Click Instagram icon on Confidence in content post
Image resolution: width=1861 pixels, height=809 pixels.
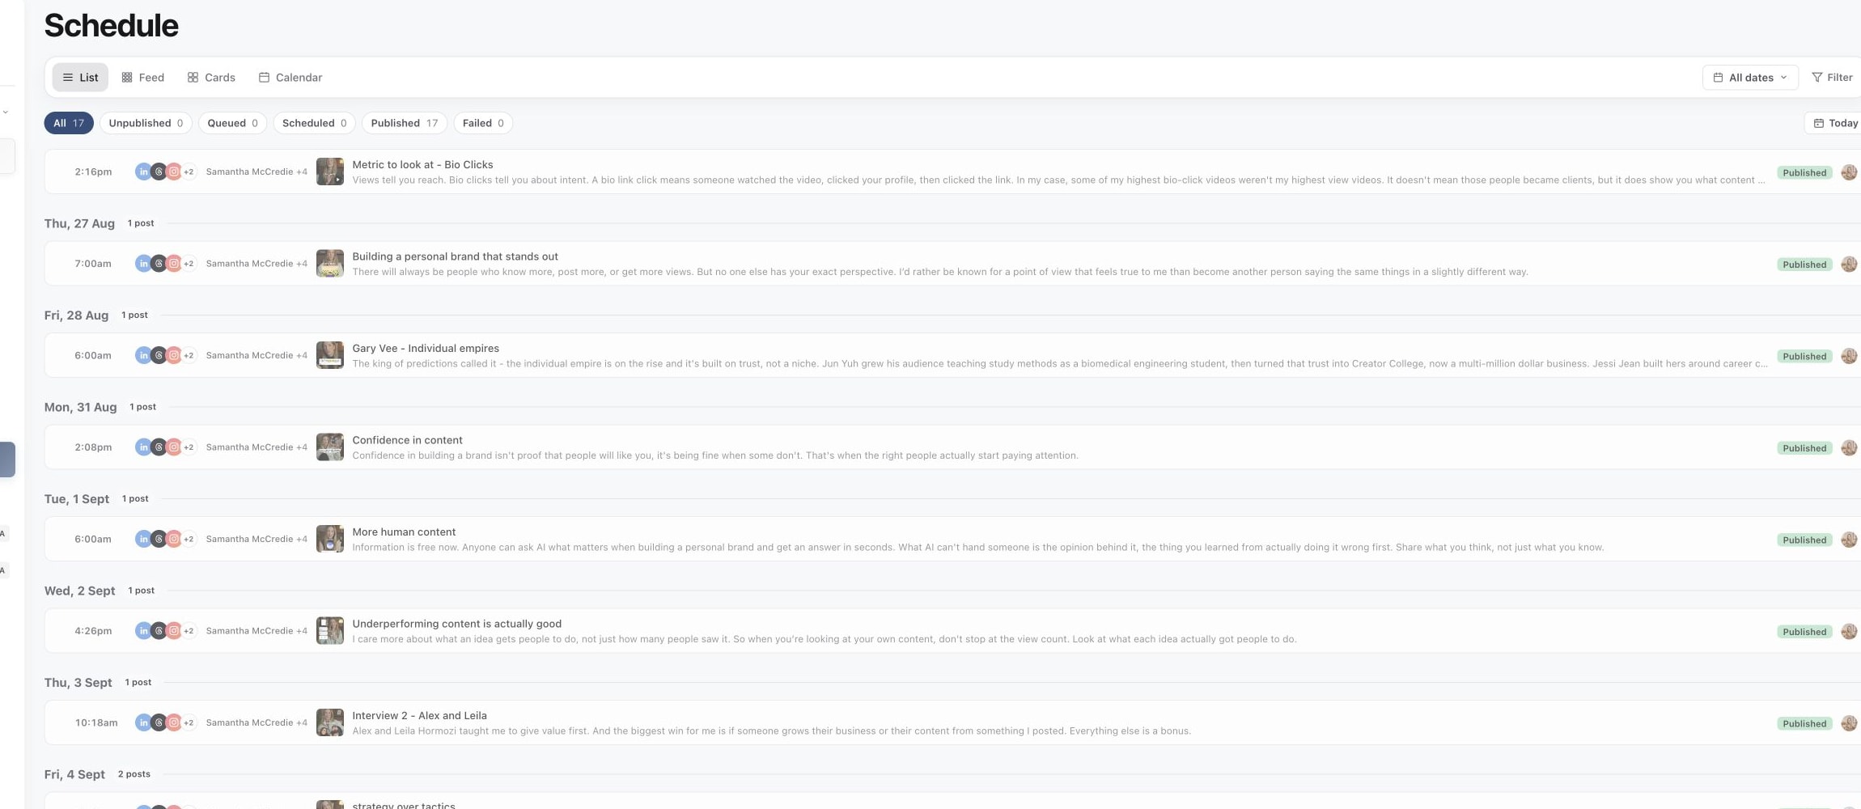pos(173,447)
